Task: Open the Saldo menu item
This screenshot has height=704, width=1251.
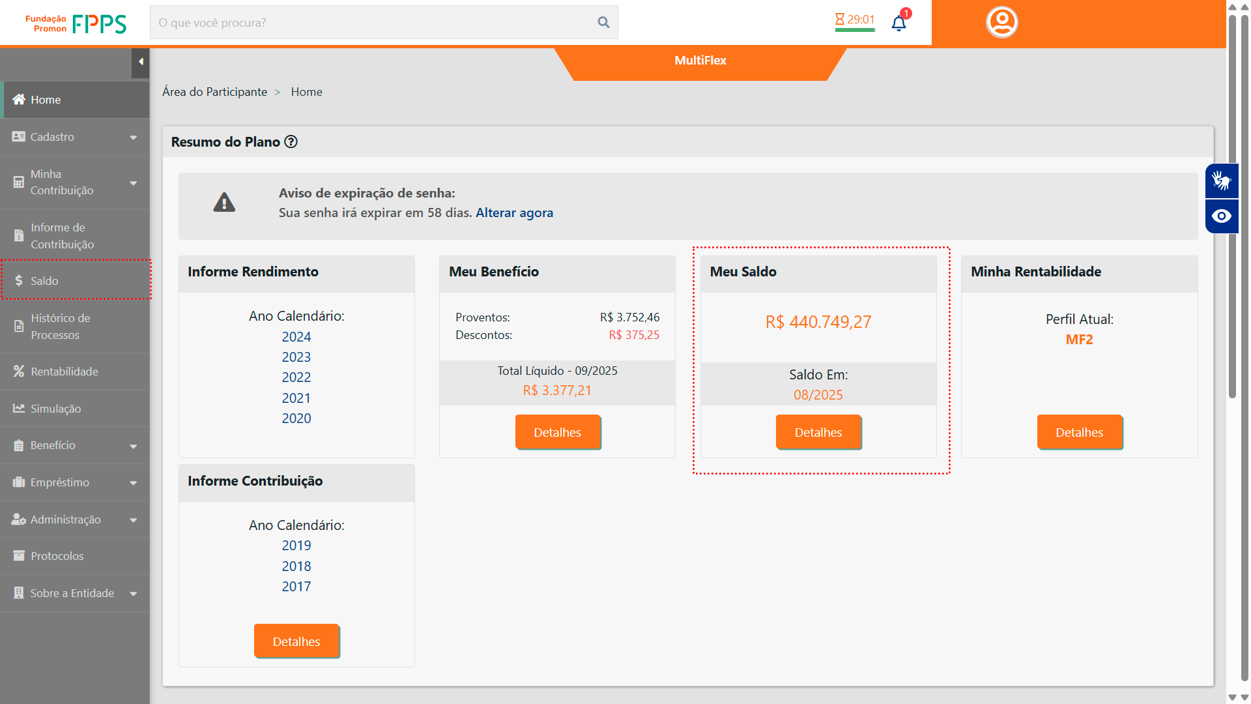Action: coord(44,281)
